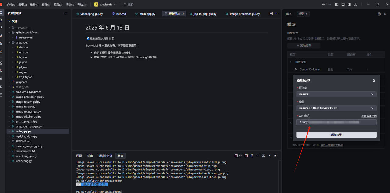Switch to 问题 panel tab

click(79, 156)
